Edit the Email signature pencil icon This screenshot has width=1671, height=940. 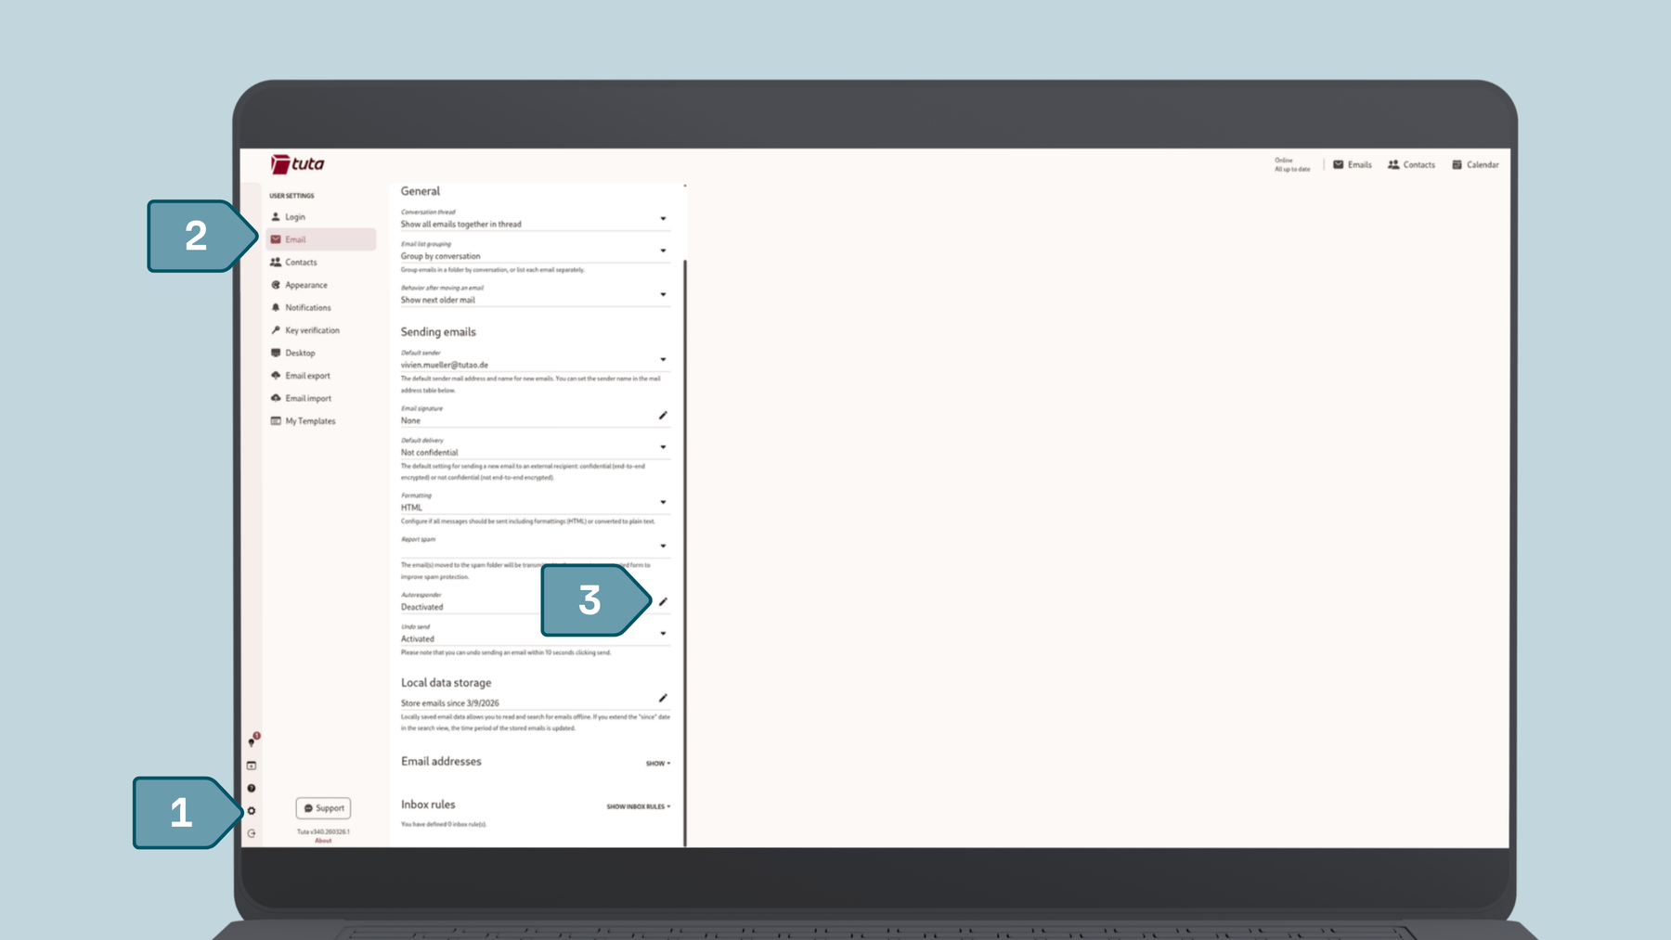coord(663,416)
